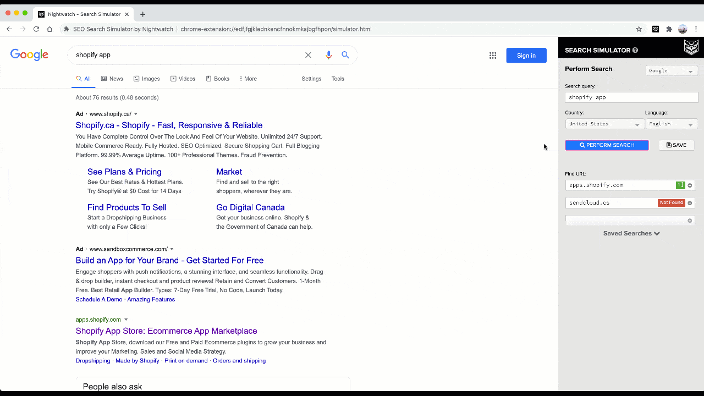The image size is (704, 396).
Task: Click the Nightwatch owl logo in the panel
Action: [x=691, y=47]
